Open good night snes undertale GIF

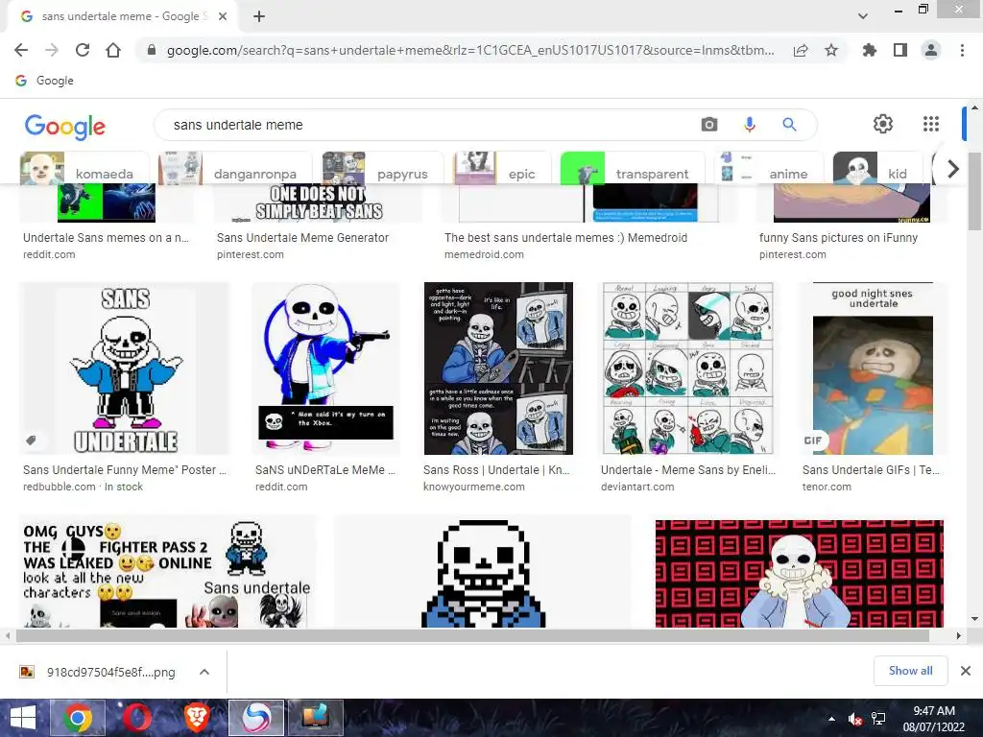[873, 368]
